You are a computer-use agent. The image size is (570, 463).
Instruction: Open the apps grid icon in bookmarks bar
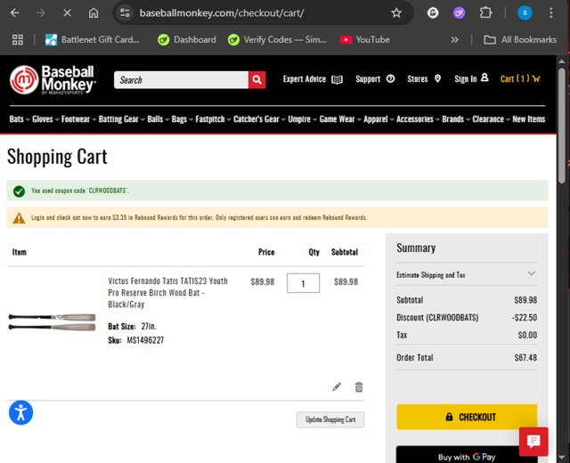[x=18, y=39]
